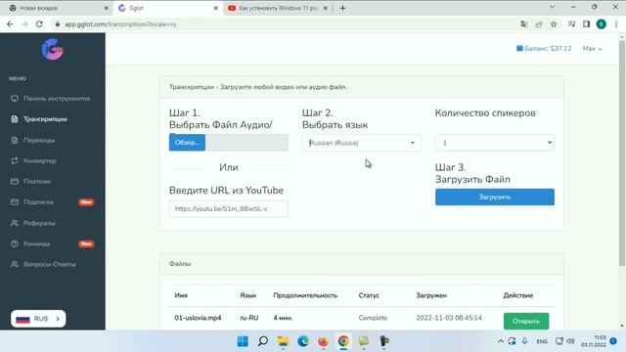
Task: Bookmark this page with the star icon
Action: click(x=554, y=24)
